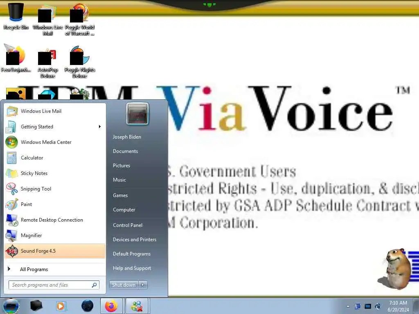Open Documents from the Start menu
Screen dimensions: 419x314
125,151
